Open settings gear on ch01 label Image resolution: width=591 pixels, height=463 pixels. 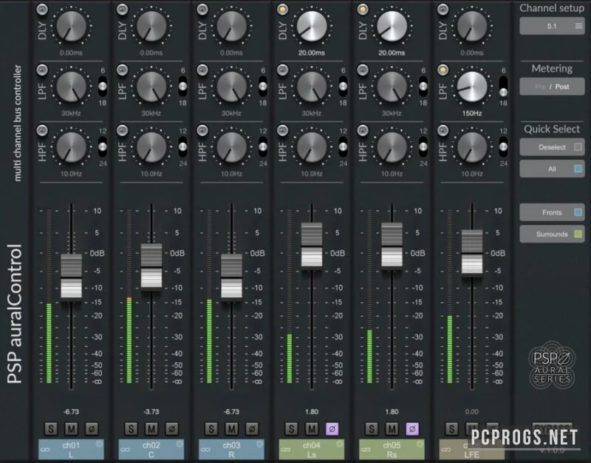[x=100, y=444]
